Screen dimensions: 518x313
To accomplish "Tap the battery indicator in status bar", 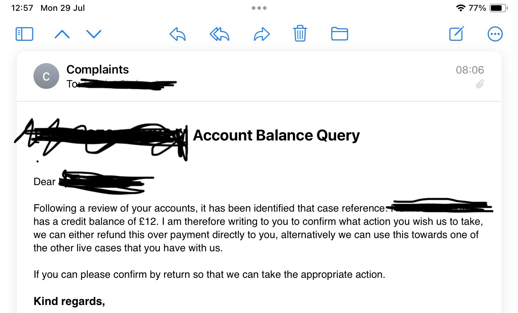I will click(498, 8).
